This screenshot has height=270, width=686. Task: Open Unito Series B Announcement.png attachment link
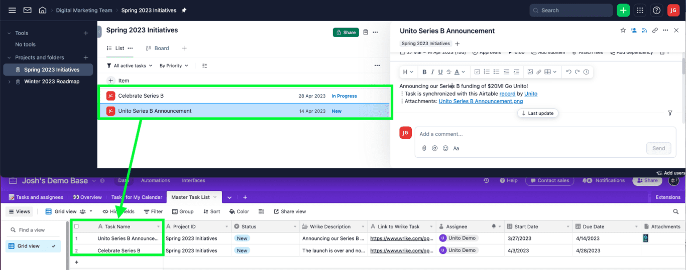click(x=481, y=101)
